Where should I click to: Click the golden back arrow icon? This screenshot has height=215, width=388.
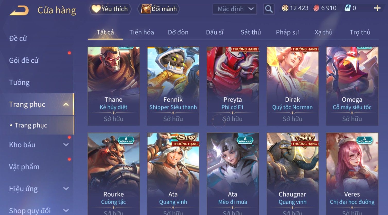pyautogui.click(x=19, y=11)
